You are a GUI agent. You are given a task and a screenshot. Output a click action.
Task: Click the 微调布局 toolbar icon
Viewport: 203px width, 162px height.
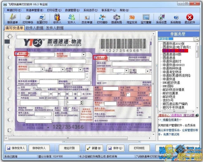(x=117, y=19)
